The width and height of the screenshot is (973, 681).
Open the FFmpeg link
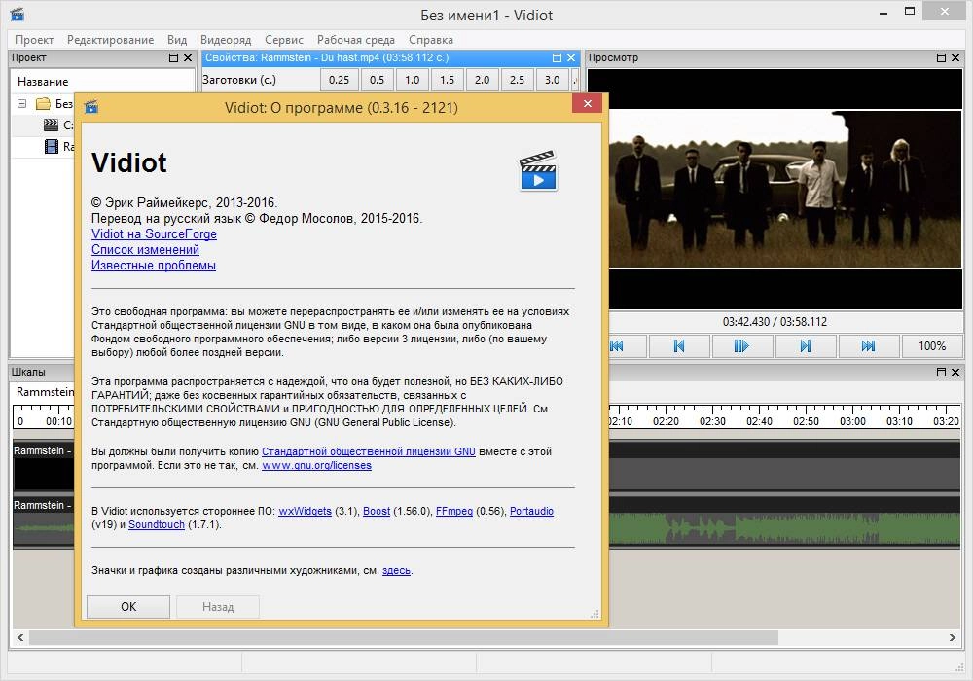tap(454, 511)
